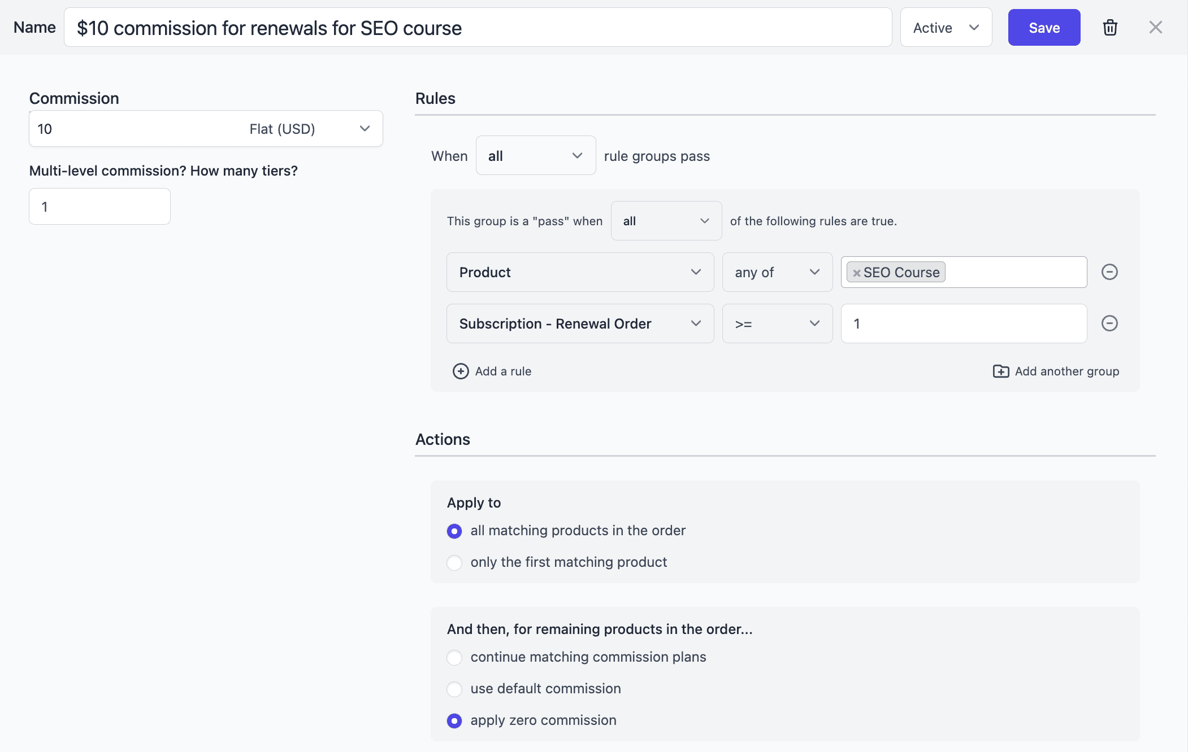Click 'And then, for remaining products' text
The image size is (1188, 752).
pyautogui.click(x=600, y=629)
